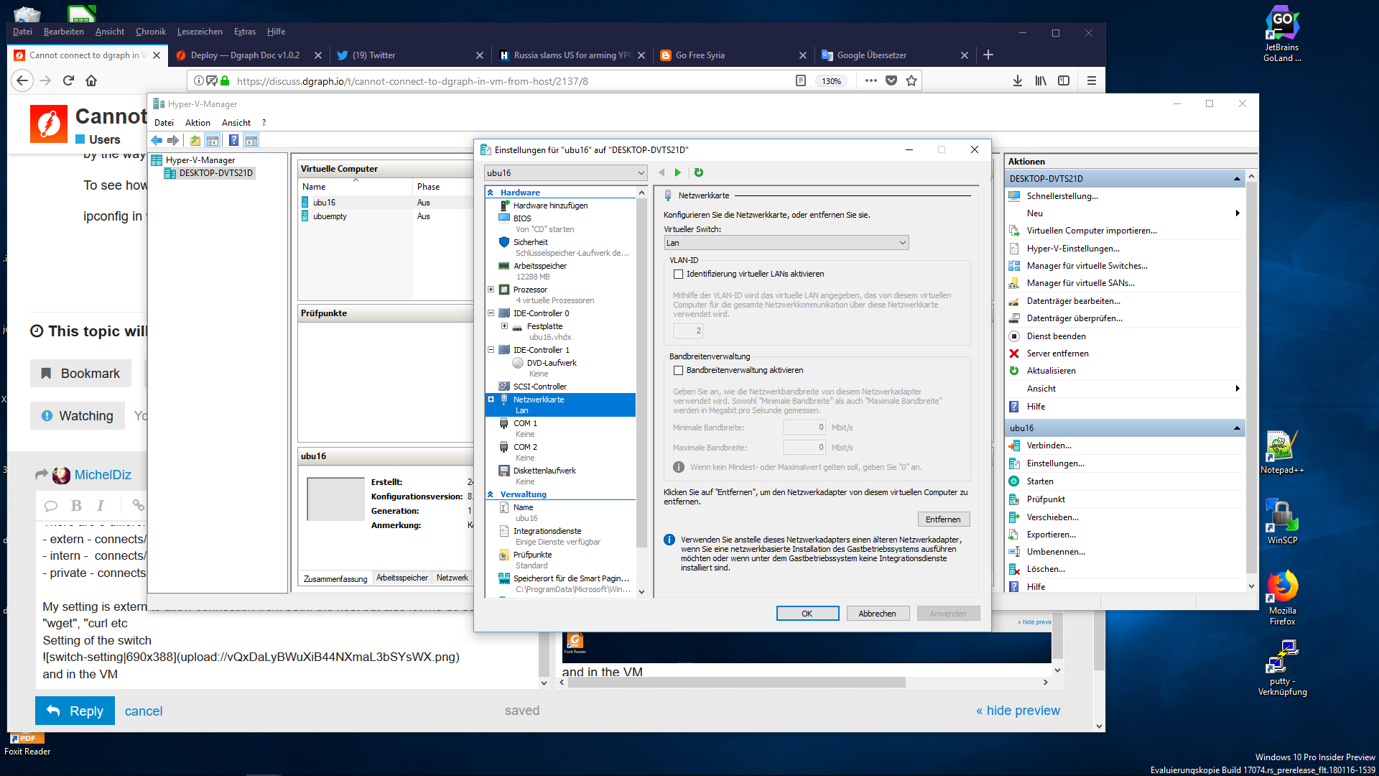Open Aktion menu in Hyper-V-Manager
Image resolution: width=1379 pixels, height=776 pixels.
198,123
